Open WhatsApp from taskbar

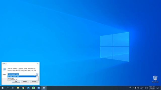point(33,88)
